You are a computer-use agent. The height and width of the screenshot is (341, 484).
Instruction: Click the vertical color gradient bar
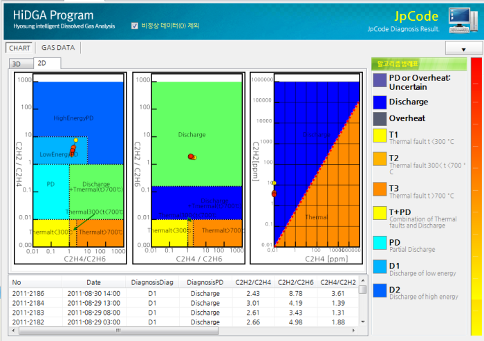tap(476, 196)
